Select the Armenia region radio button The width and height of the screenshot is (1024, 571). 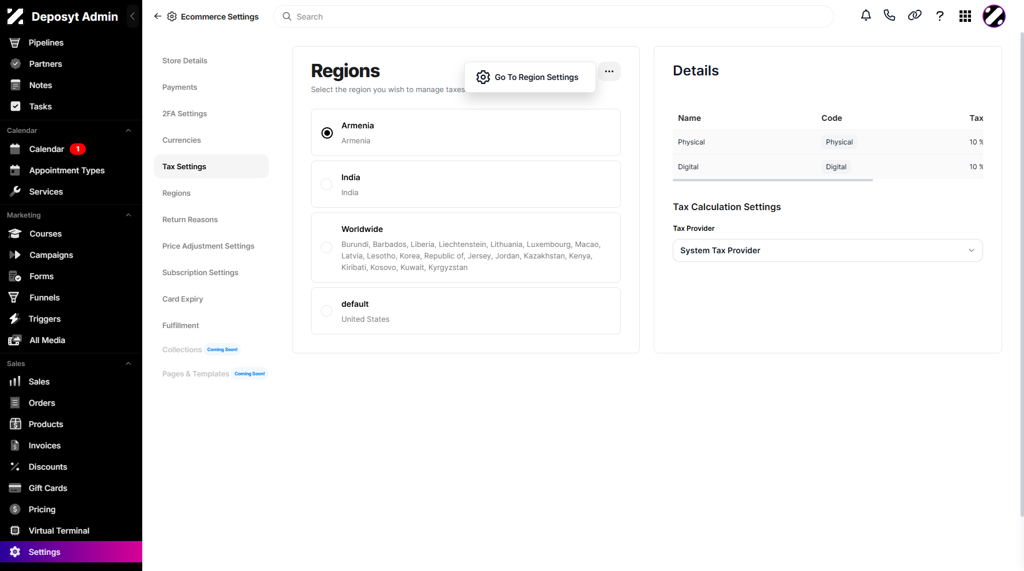tap(327, 133)
